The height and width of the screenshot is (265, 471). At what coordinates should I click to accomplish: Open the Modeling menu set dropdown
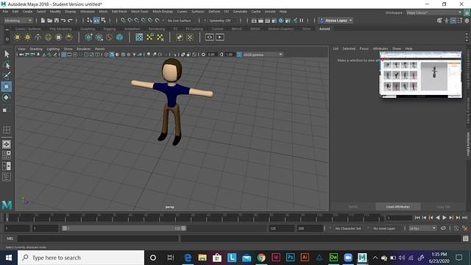[18, 21]
